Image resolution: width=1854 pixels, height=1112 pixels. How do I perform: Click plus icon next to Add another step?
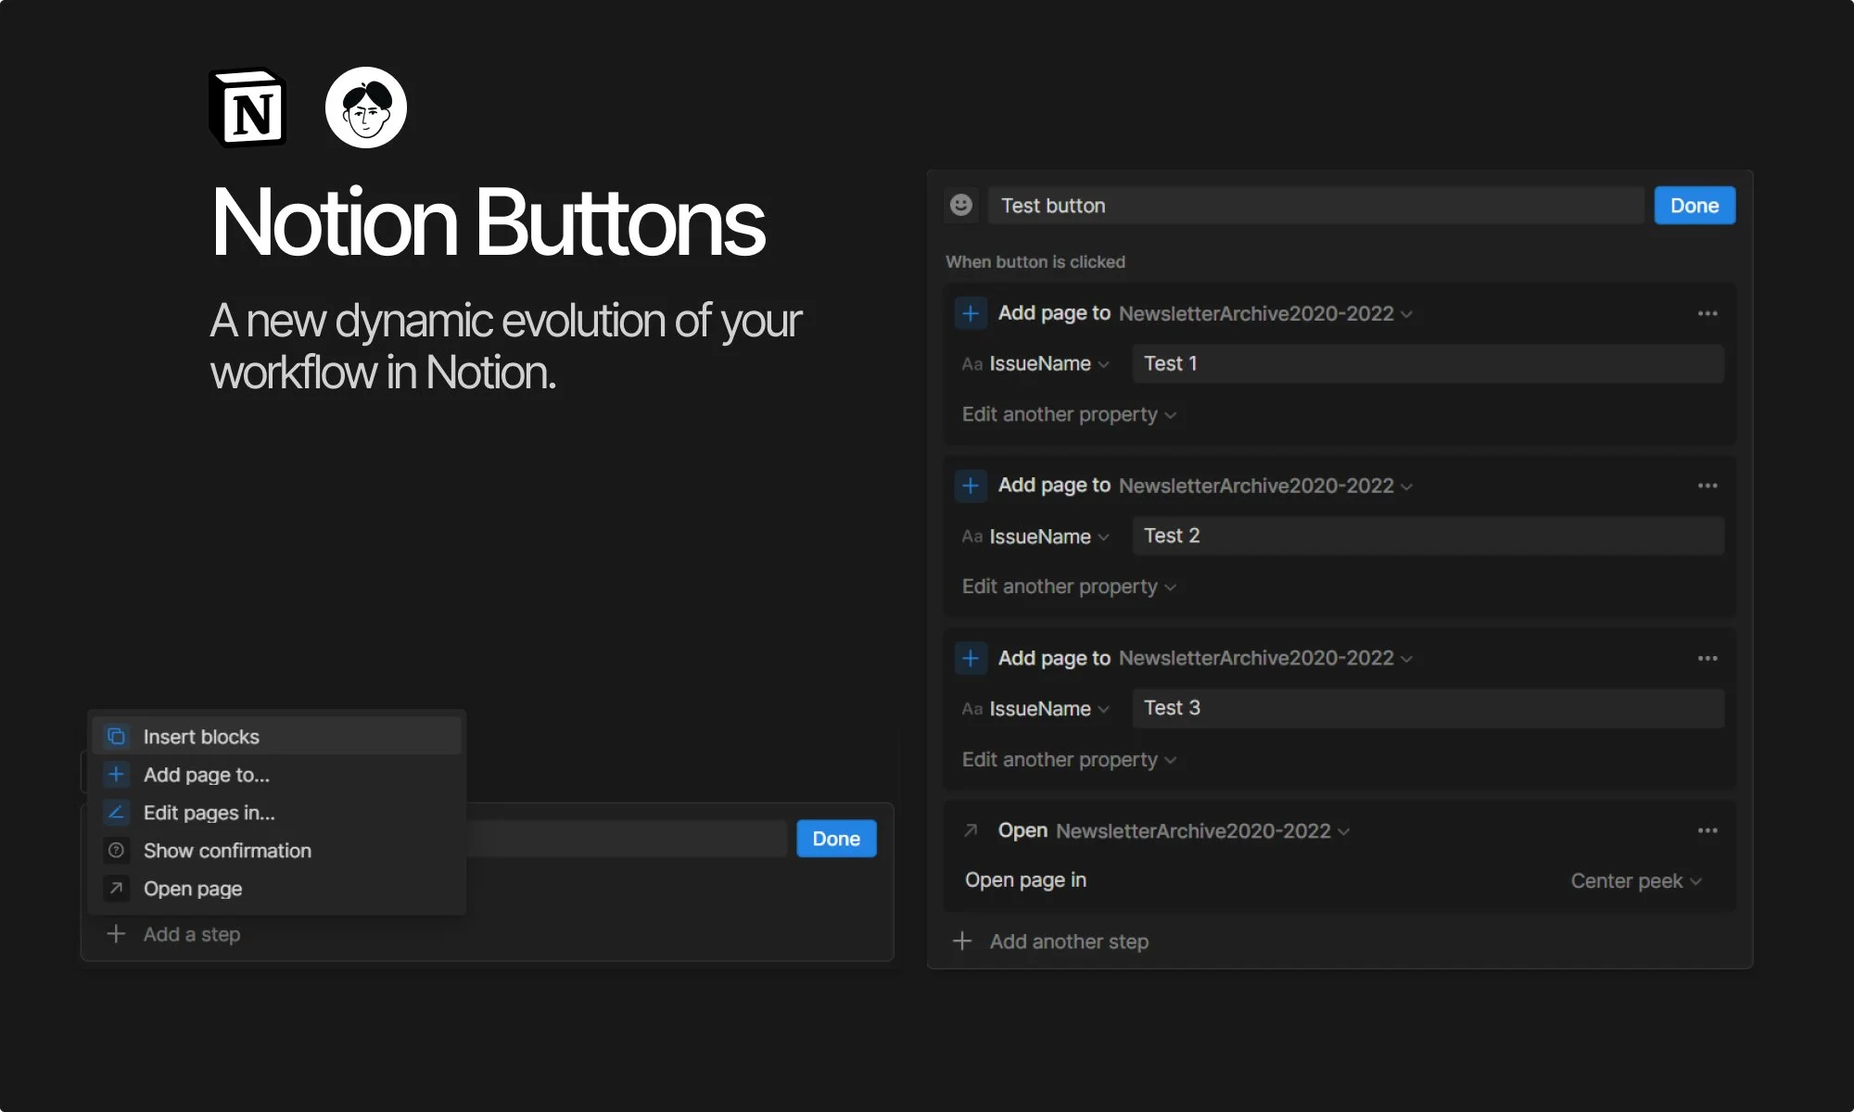click(962, 941)
